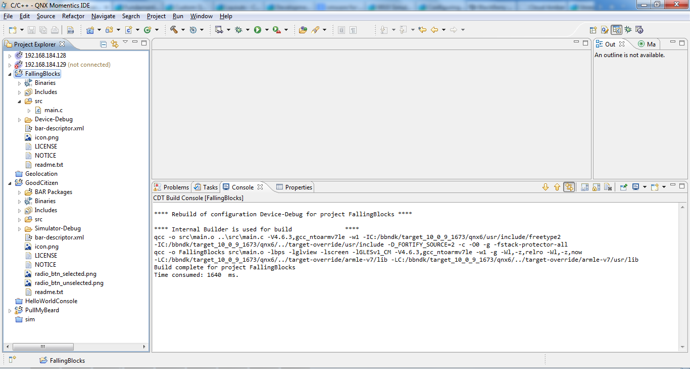690x388 pixels.
Task: Click Project Explorer scroll right arrow
Action: [x=144, y=347]
